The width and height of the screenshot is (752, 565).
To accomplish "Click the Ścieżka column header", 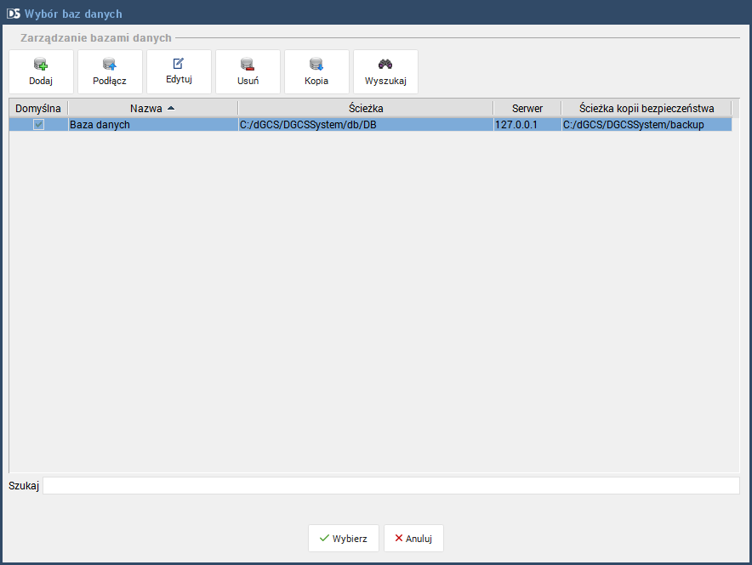I will click(366, 108).
